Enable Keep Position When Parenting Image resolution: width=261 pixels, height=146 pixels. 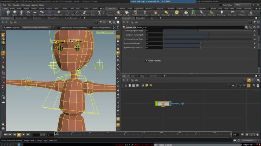coord(58,27)
